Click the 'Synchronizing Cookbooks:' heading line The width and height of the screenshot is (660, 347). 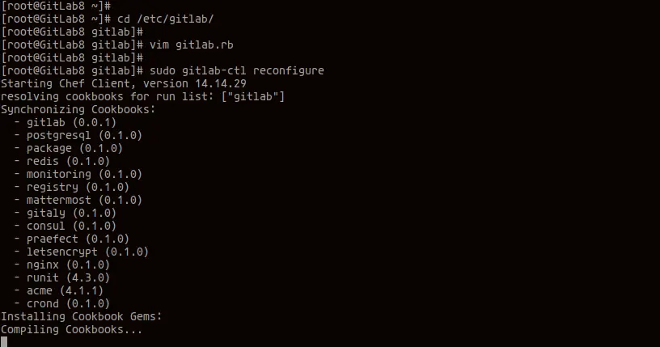click(x=78, y=109)
